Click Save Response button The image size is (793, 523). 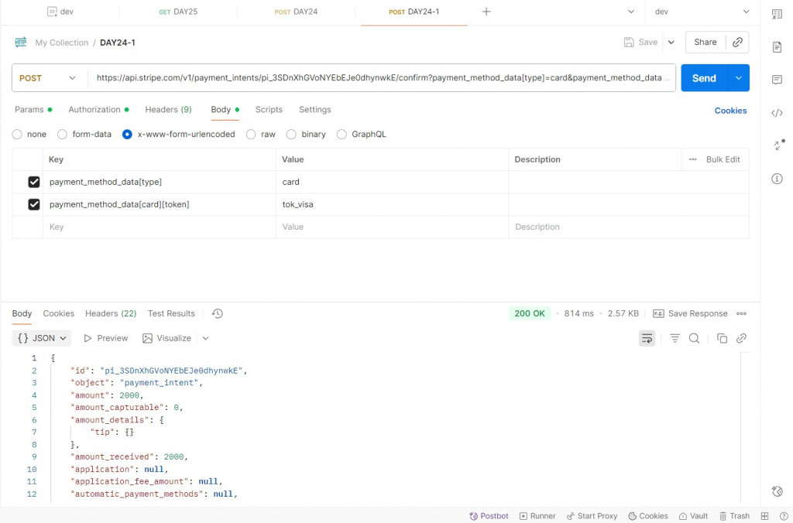tap(690, 313)
